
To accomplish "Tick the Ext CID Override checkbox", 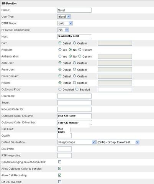I will [x=60, y=182].
